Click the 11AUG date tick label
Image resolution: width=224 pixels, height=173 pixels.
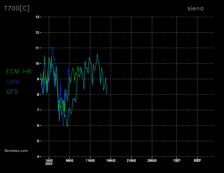point(90,160)
